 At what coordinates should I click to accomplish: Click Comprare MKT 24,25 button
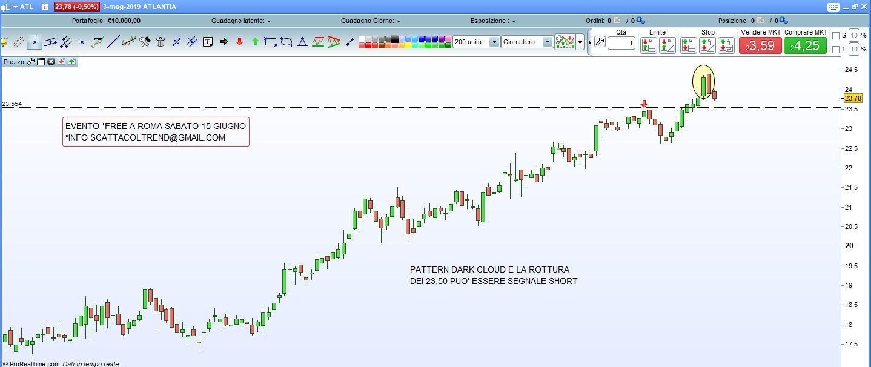(806, 45)
